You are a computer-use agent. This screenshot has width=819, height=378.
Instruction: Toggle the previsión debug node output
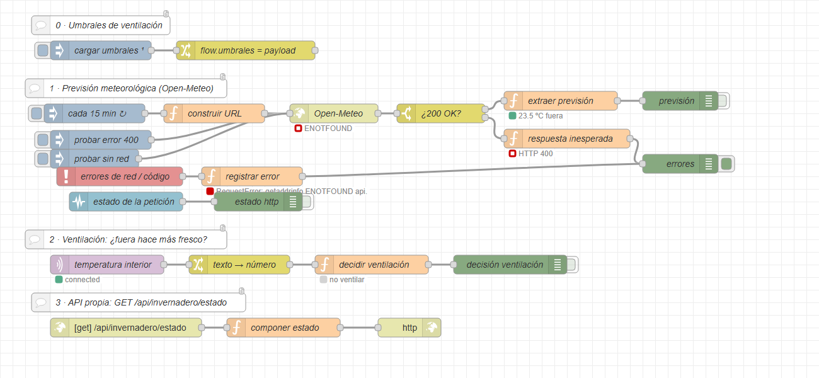(723, 101)
